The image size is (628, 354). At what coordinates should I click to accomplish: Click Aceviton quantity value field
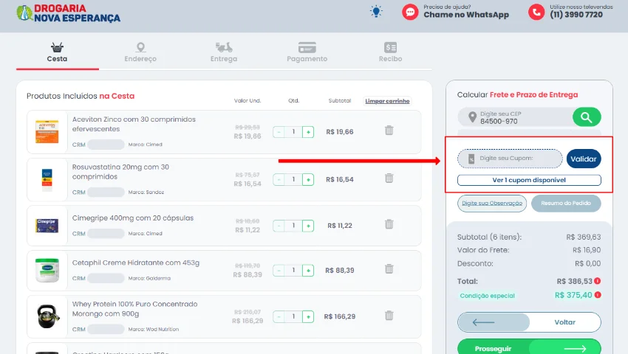coord(293,132)
